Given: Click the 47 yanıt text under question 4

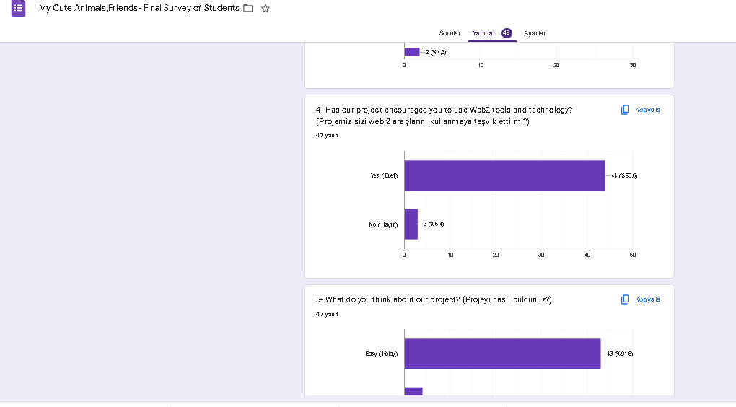Looking at the screenshot, I should pos(327,135).
